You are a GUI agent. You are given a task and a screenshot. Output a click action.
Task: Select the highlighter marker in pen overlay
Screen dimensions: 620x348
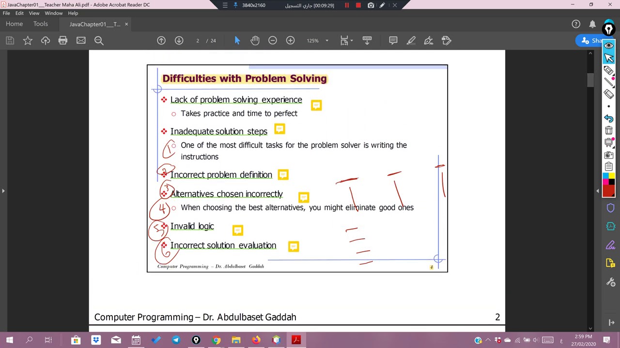609,71
